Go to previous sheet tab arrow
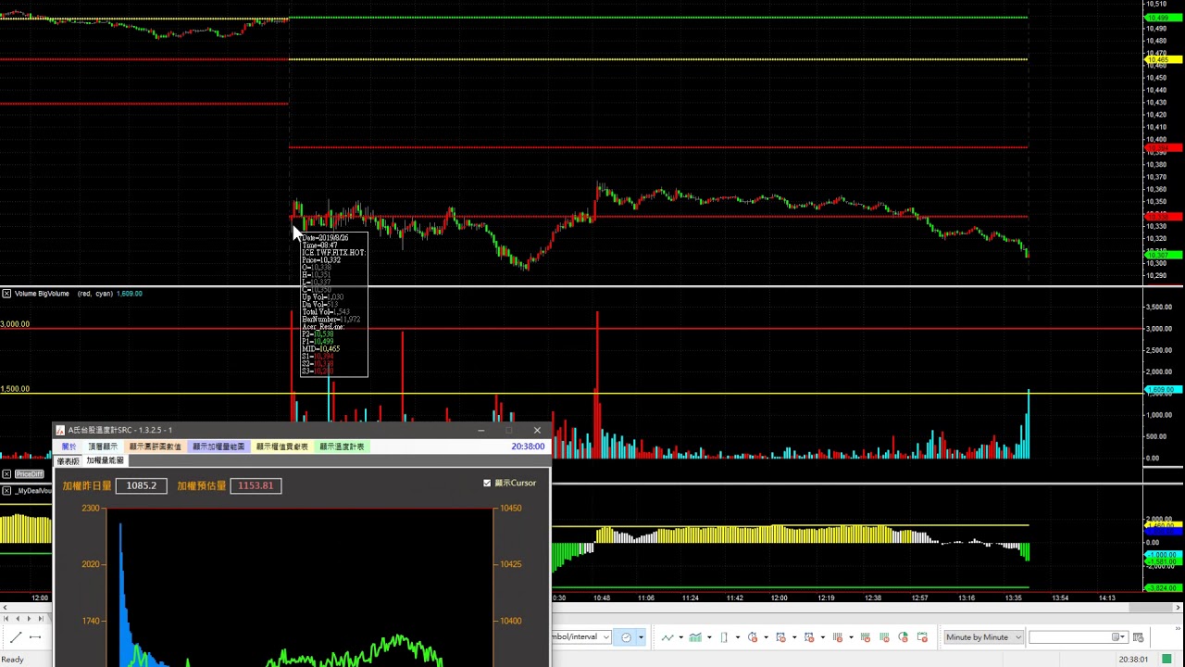The width and height of the screenshot is (1185, 667). click(x=18, y=618)
